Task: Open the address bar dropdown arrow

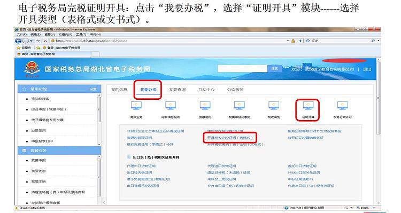Action: pyautogui.click(x=288, y=41)
